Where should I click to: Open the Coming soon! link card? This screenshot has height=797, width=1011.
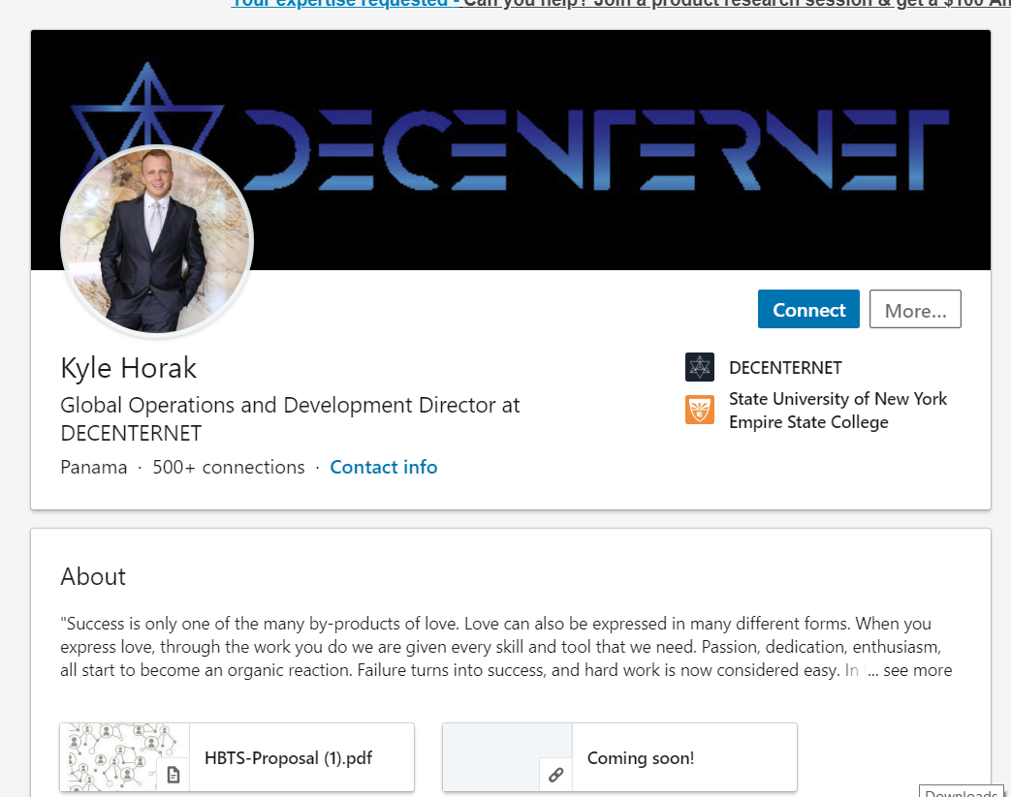click(619, 757)
